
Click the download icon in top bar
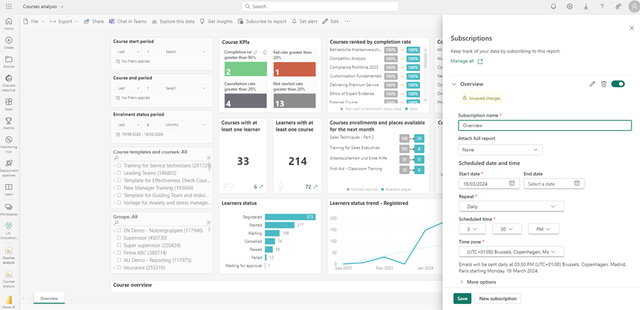click(585, 7)
